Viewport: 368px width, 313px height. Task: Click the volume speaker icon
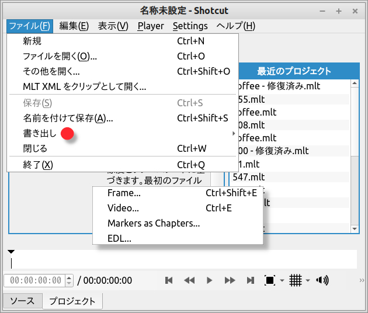tap(322, 280)
